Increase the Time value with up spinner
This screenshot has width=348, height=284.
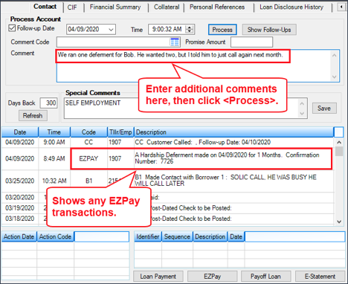tap(190, 28)
